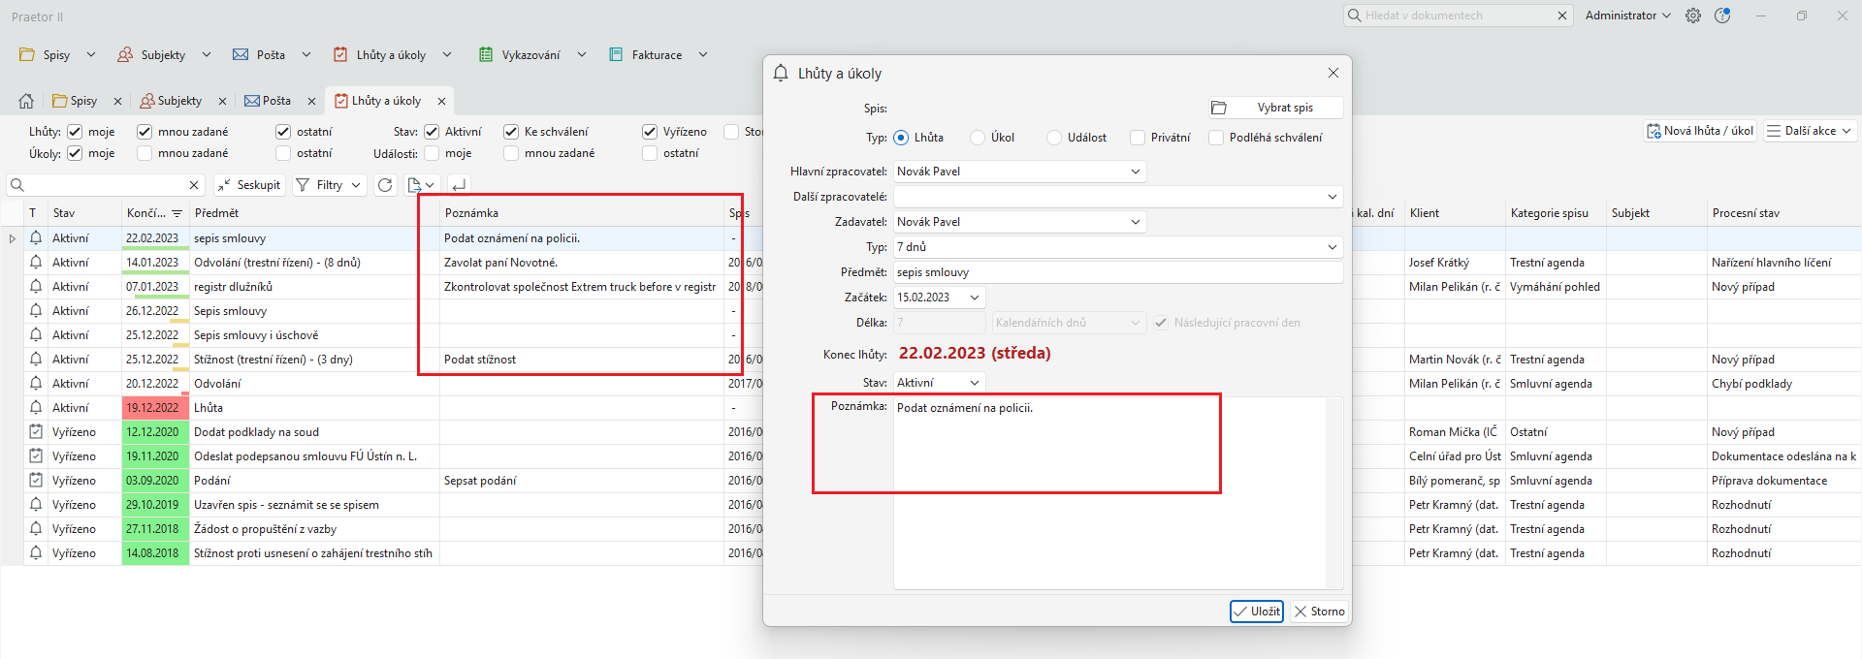This screenshot has width=1862, height=659.
Task: Click the wrap text arrow icon
Action: (459, 185)
